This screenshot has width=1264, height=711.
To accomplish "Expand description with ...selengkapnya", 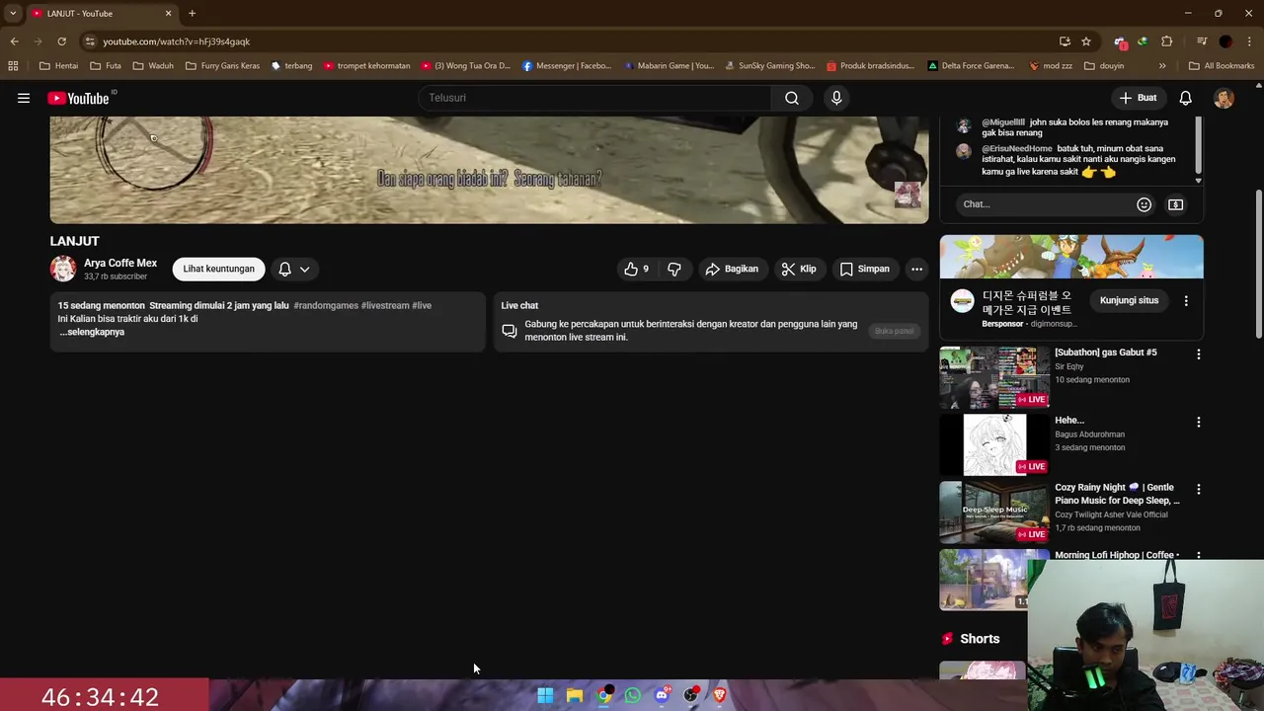I will coord(92,332).
